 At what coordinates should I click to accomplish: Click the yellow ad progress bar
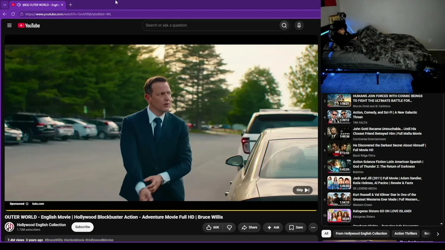coord(161,210)
